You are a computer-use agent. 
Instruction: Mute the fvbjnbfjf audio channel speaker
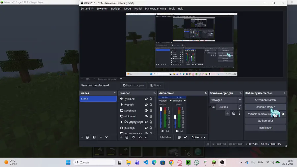tap(163, 131)
